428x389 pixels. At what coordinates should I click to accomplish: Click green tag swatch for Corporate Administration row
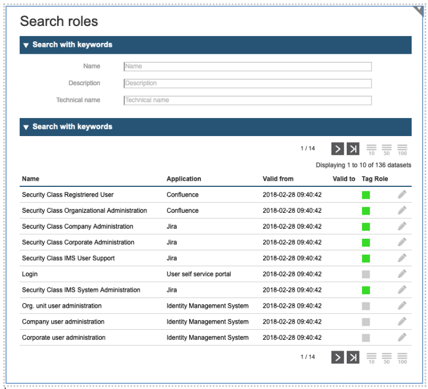point(366,242)
